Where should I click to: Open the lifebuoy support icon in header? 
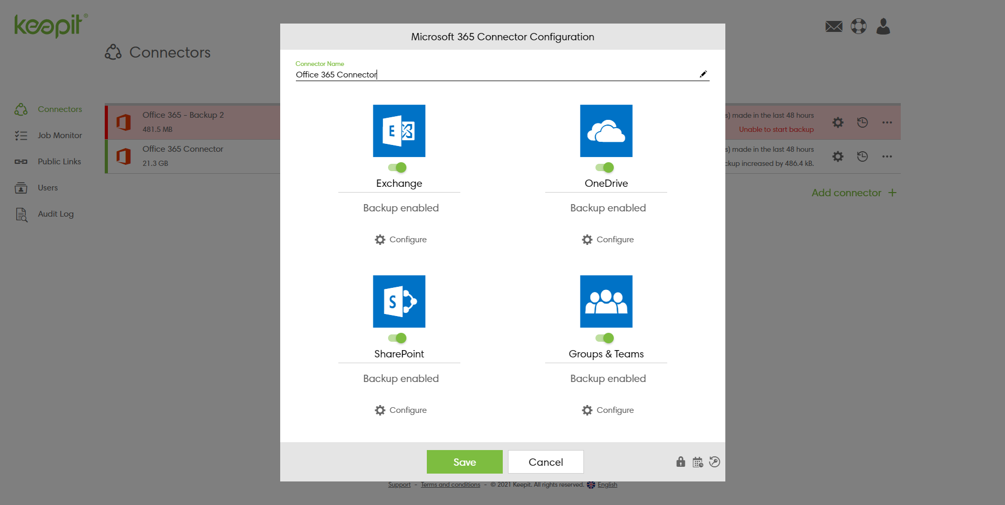click(859, 26)
